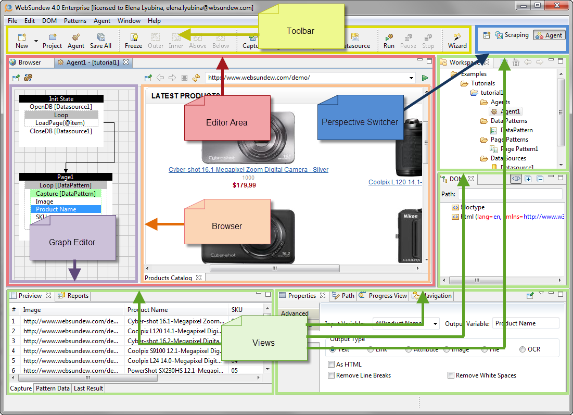Select the OCR output type radio
The image size is (573, 415).
pos(523,349)
